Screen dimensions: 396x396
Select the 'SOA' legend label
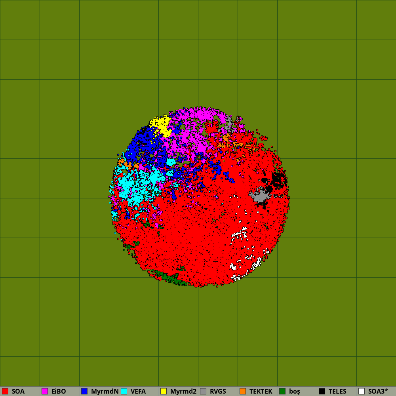click(18, 392)
